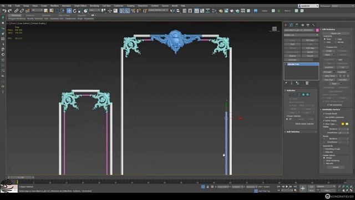Screen dimensions: 355x200
Task: Activate the Select and Move tool
Action: [69, 11]
